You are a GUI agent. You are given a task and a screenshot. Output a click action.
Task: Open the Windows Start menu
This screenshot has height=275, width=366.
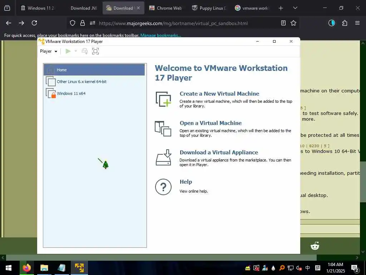point(9,268)
